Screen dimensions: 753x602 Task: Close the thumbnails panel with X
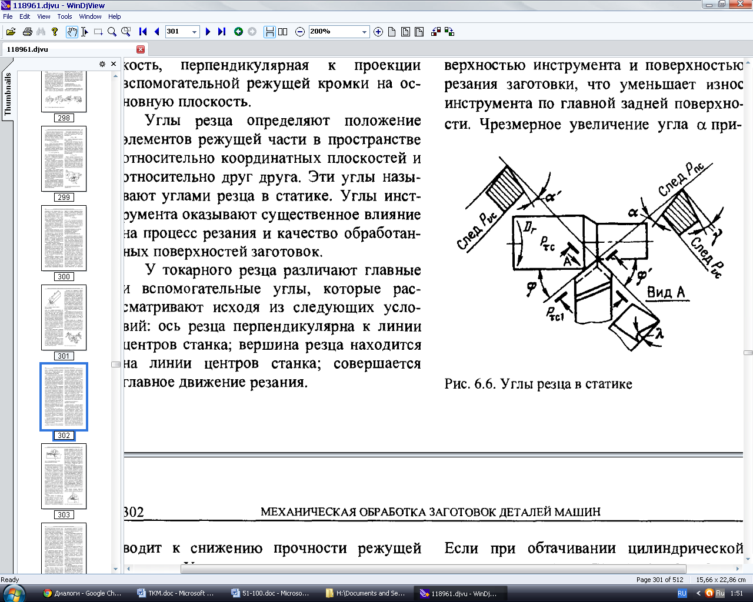[x=114, y=64]
